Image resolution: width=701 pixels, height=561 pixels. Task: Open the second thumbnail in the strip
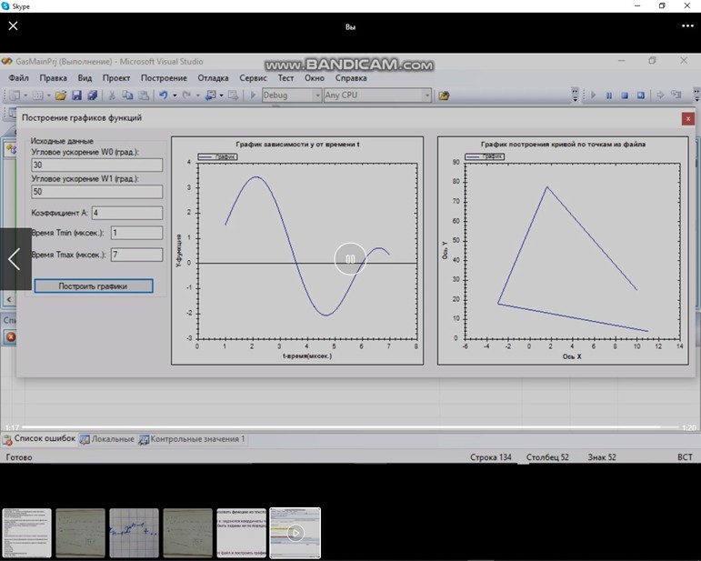[81, 533]
